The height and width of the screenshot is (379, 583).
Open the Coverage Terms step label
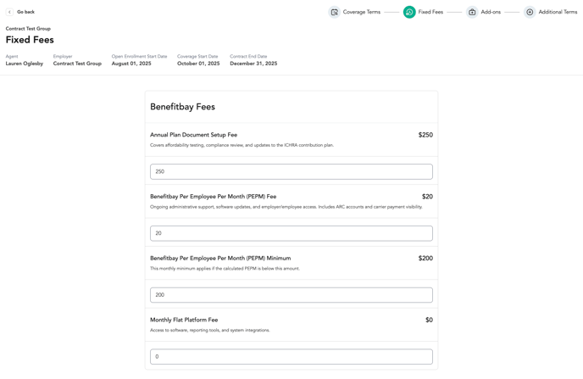(x=361, y=12)
